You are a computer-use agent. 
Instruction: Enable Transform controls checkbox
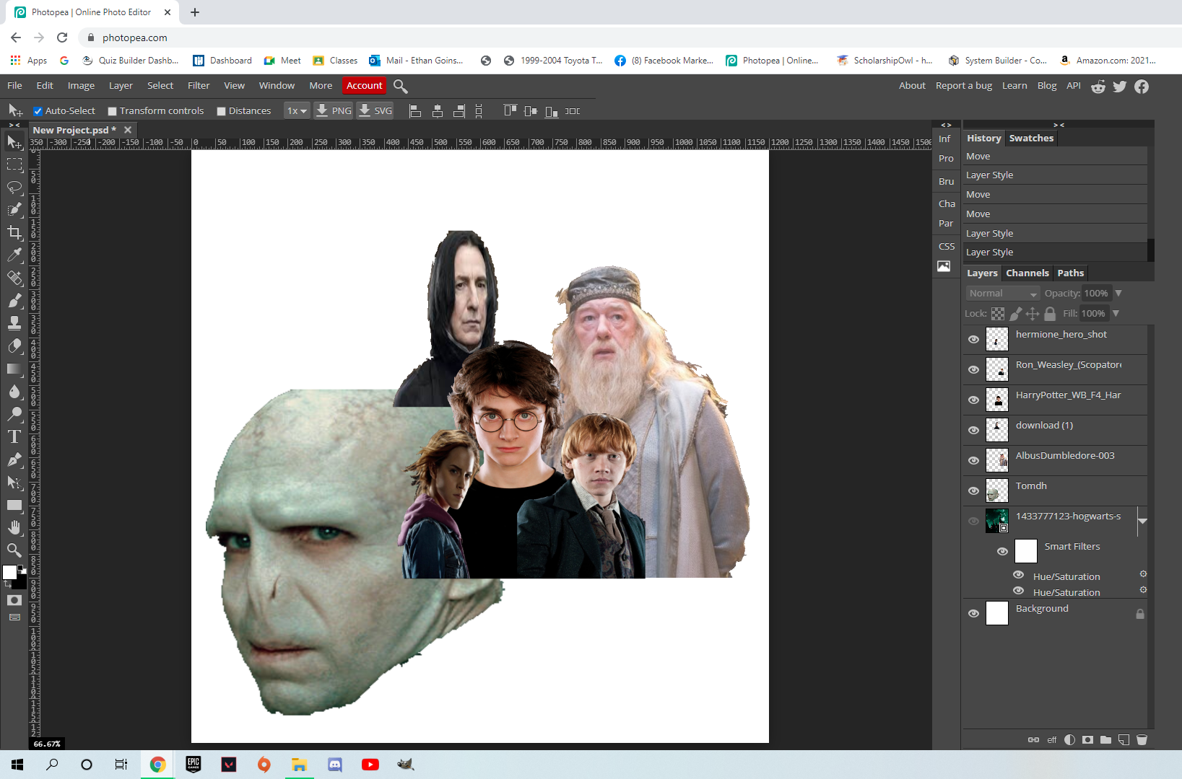(112, 111)
